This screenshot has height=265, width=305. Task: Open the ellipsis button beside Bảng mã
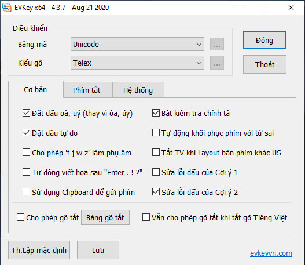[x=217, y=44]
